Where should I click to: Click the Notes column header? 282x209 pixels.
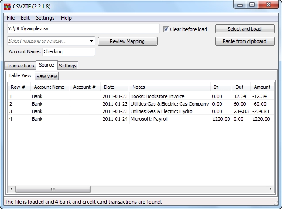pyautogui.click(x=170, y=87)
